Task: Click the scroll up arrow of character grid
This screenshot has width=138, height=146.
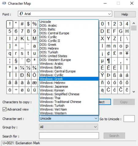Action: tap(134, 23)
